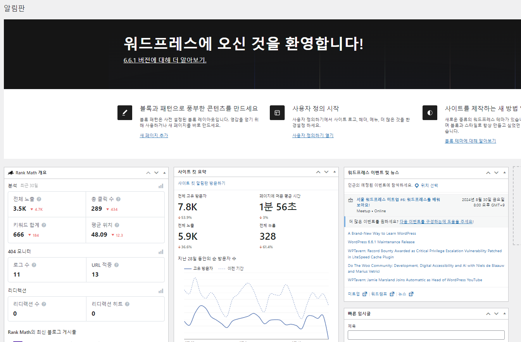Image resolution: width=521 pixels, height=342 pixels.
Task: Click the 5.9K 전체 노출 value
Action: pos(188,236)
